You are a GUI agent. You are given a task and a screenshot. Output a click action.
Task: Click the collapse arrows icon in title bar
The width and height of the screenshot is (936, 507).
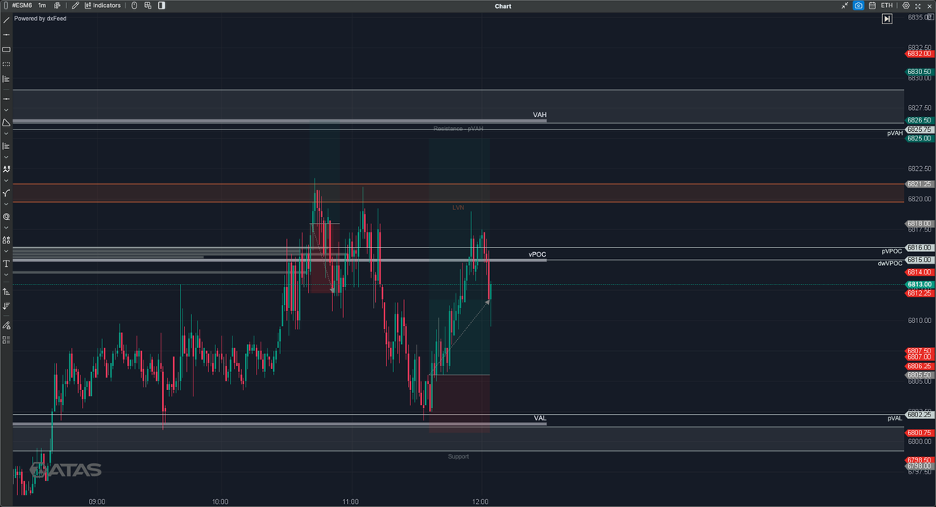click(x=846, y=5)
